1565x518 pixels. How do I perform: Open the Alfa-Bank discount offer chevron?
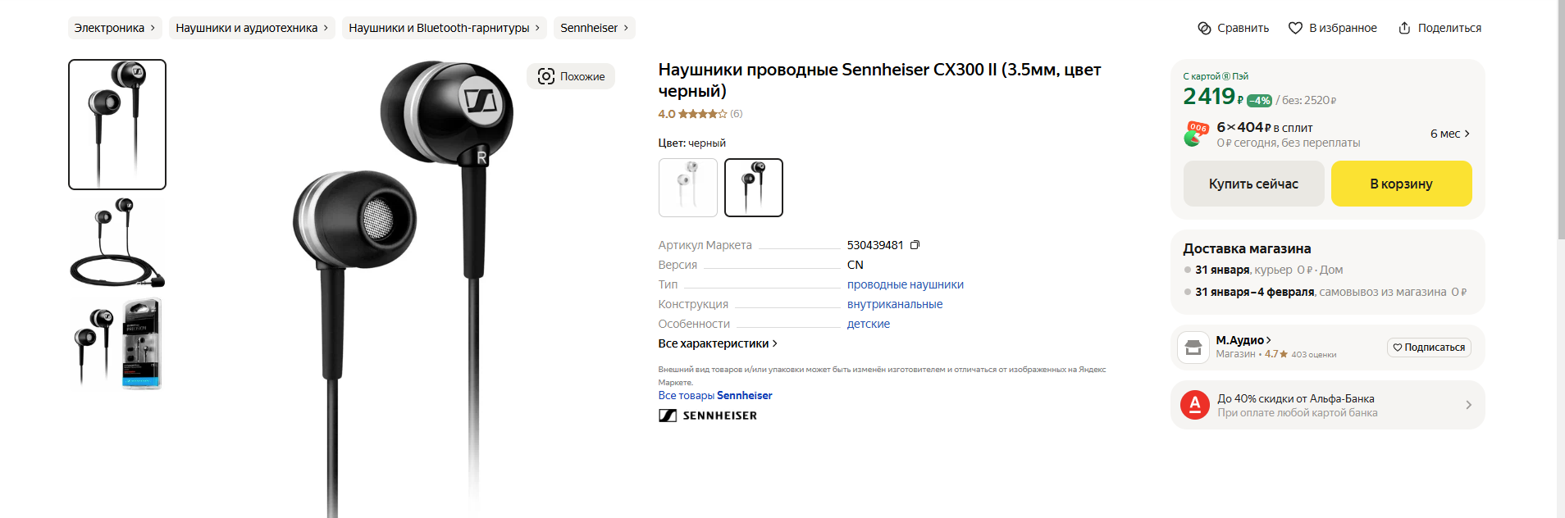(1468, 405)
